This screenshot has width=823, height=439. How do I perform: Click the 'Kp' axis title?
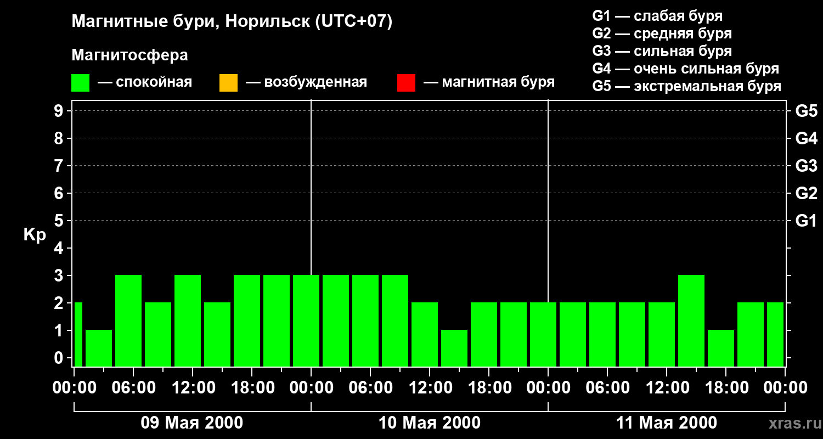(x=35, y=234)
